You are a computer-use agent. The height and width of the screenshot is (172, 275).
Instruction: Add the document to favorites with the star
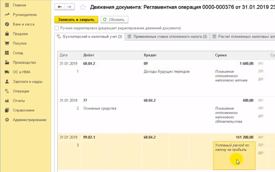83,7
